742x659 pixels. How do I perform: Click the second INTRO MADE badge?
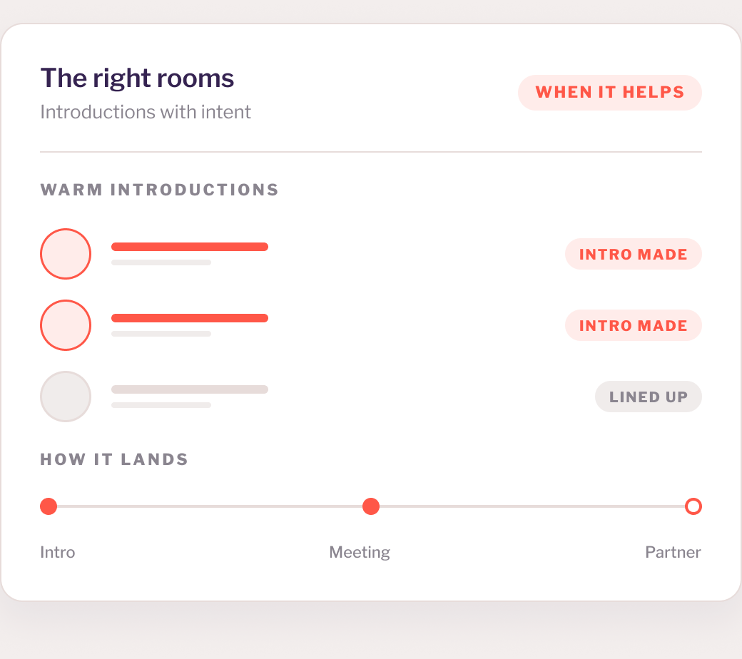(x=633, y=325)
